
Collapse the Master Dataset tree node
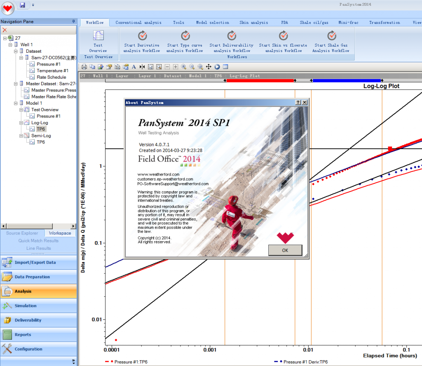click(x=16, y=84)
